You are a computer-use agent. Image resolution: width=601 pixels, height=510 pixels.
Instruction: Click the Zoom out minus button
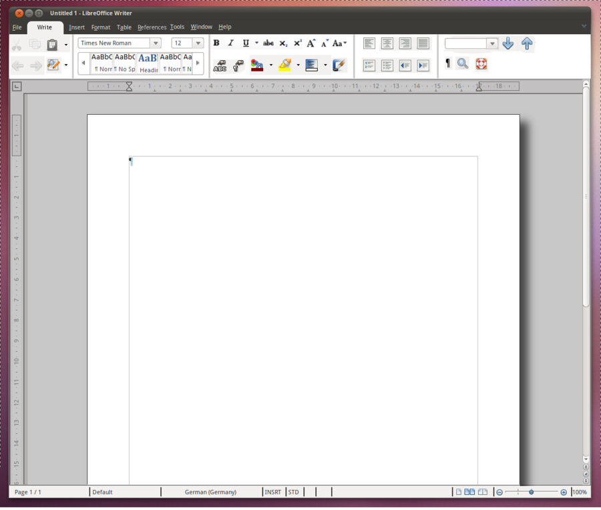pos(499,493)
